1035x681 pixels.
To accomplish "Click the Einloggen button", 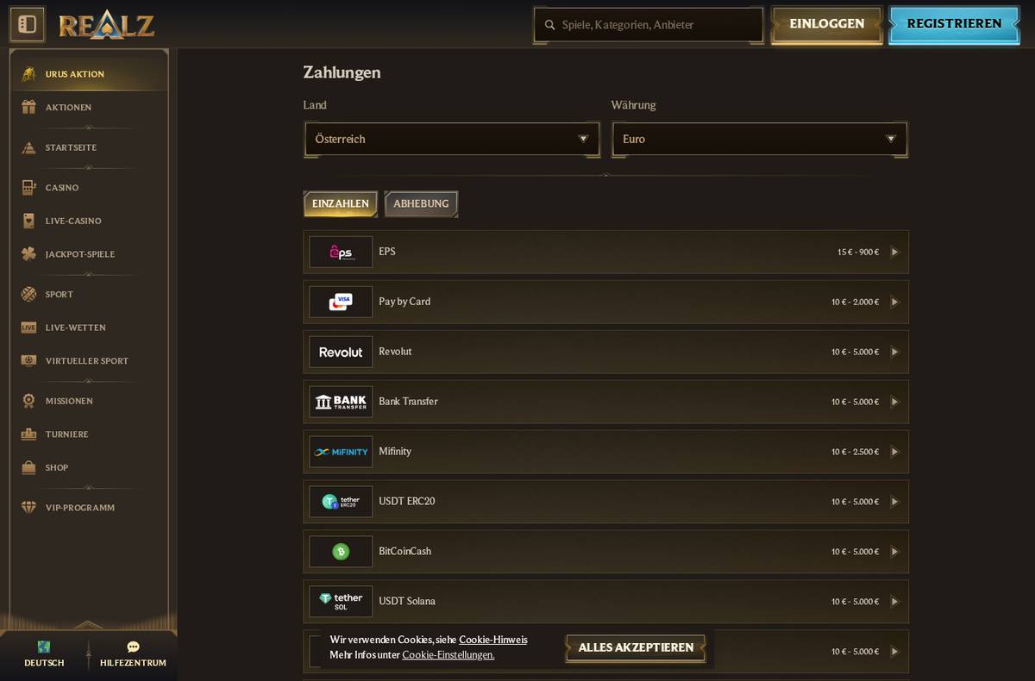I will (826, 24).
